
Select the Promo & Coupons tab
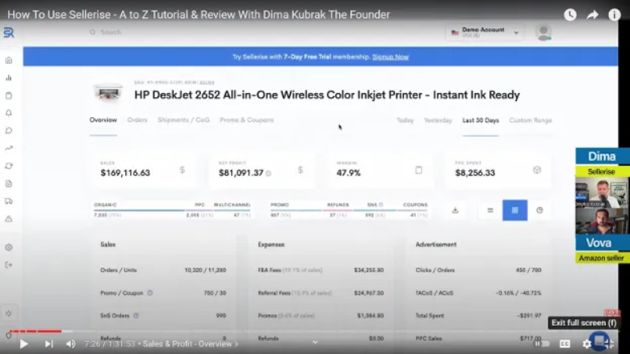point(246,120)
